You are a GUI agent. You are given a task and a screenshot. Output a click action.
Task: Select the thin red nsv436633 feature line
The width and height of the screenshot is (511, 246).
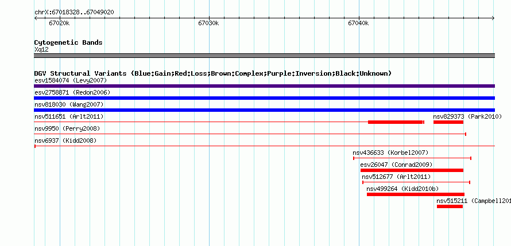pos(412,158)
